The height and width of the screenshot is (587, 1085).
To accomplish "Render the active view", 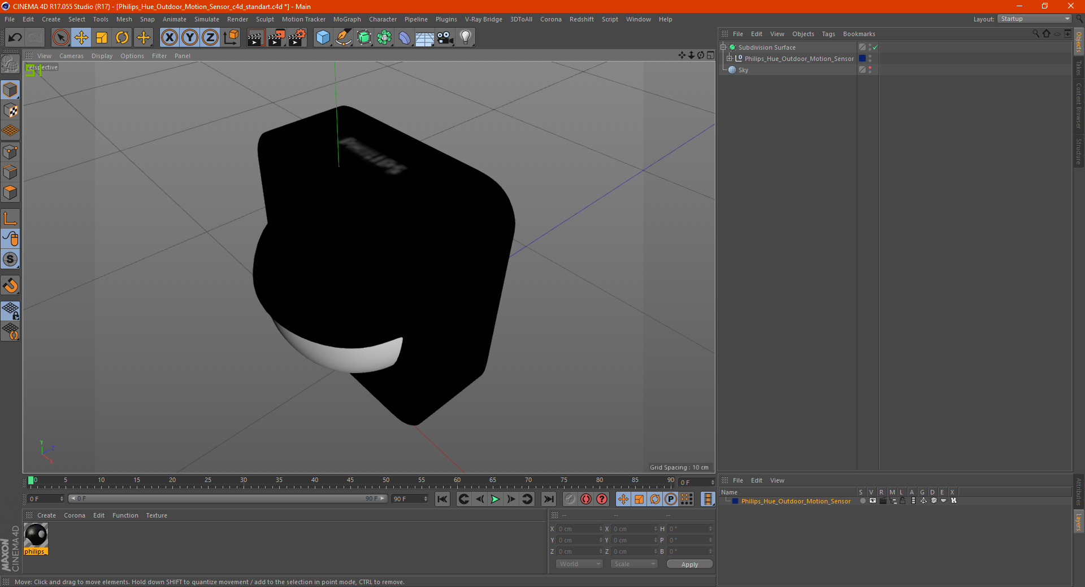I will (255, 38).
